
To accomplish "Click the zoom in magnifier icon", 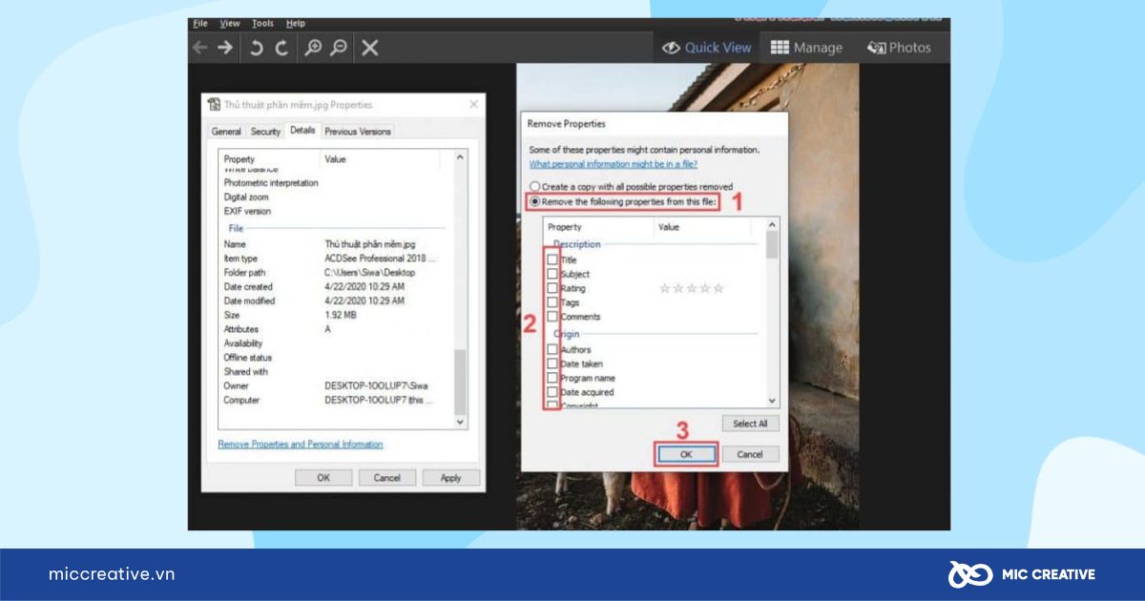I will [x=312, y=47].
